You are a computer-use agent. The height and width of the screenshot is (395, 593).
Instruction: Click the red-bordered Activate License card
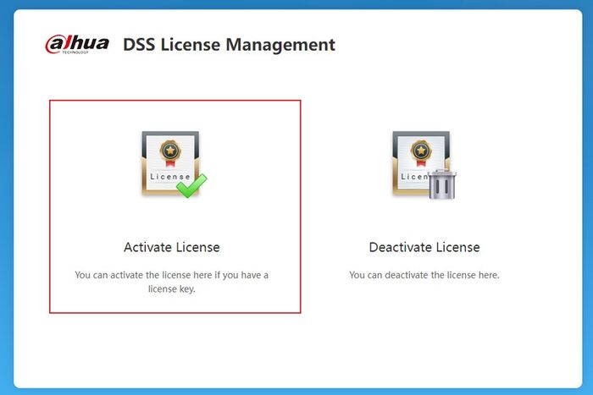click(x=175, y=206)
